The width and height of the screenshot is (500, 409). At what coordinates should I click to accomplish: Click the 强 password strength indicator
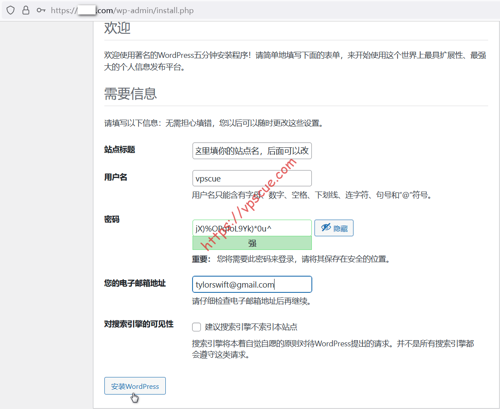tap(252, 243)
